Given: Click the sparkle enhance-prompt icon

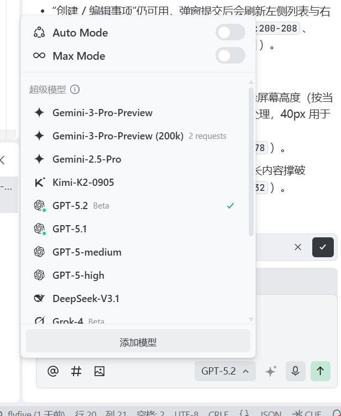Looking at the screenshot, I should click(271, 371).
